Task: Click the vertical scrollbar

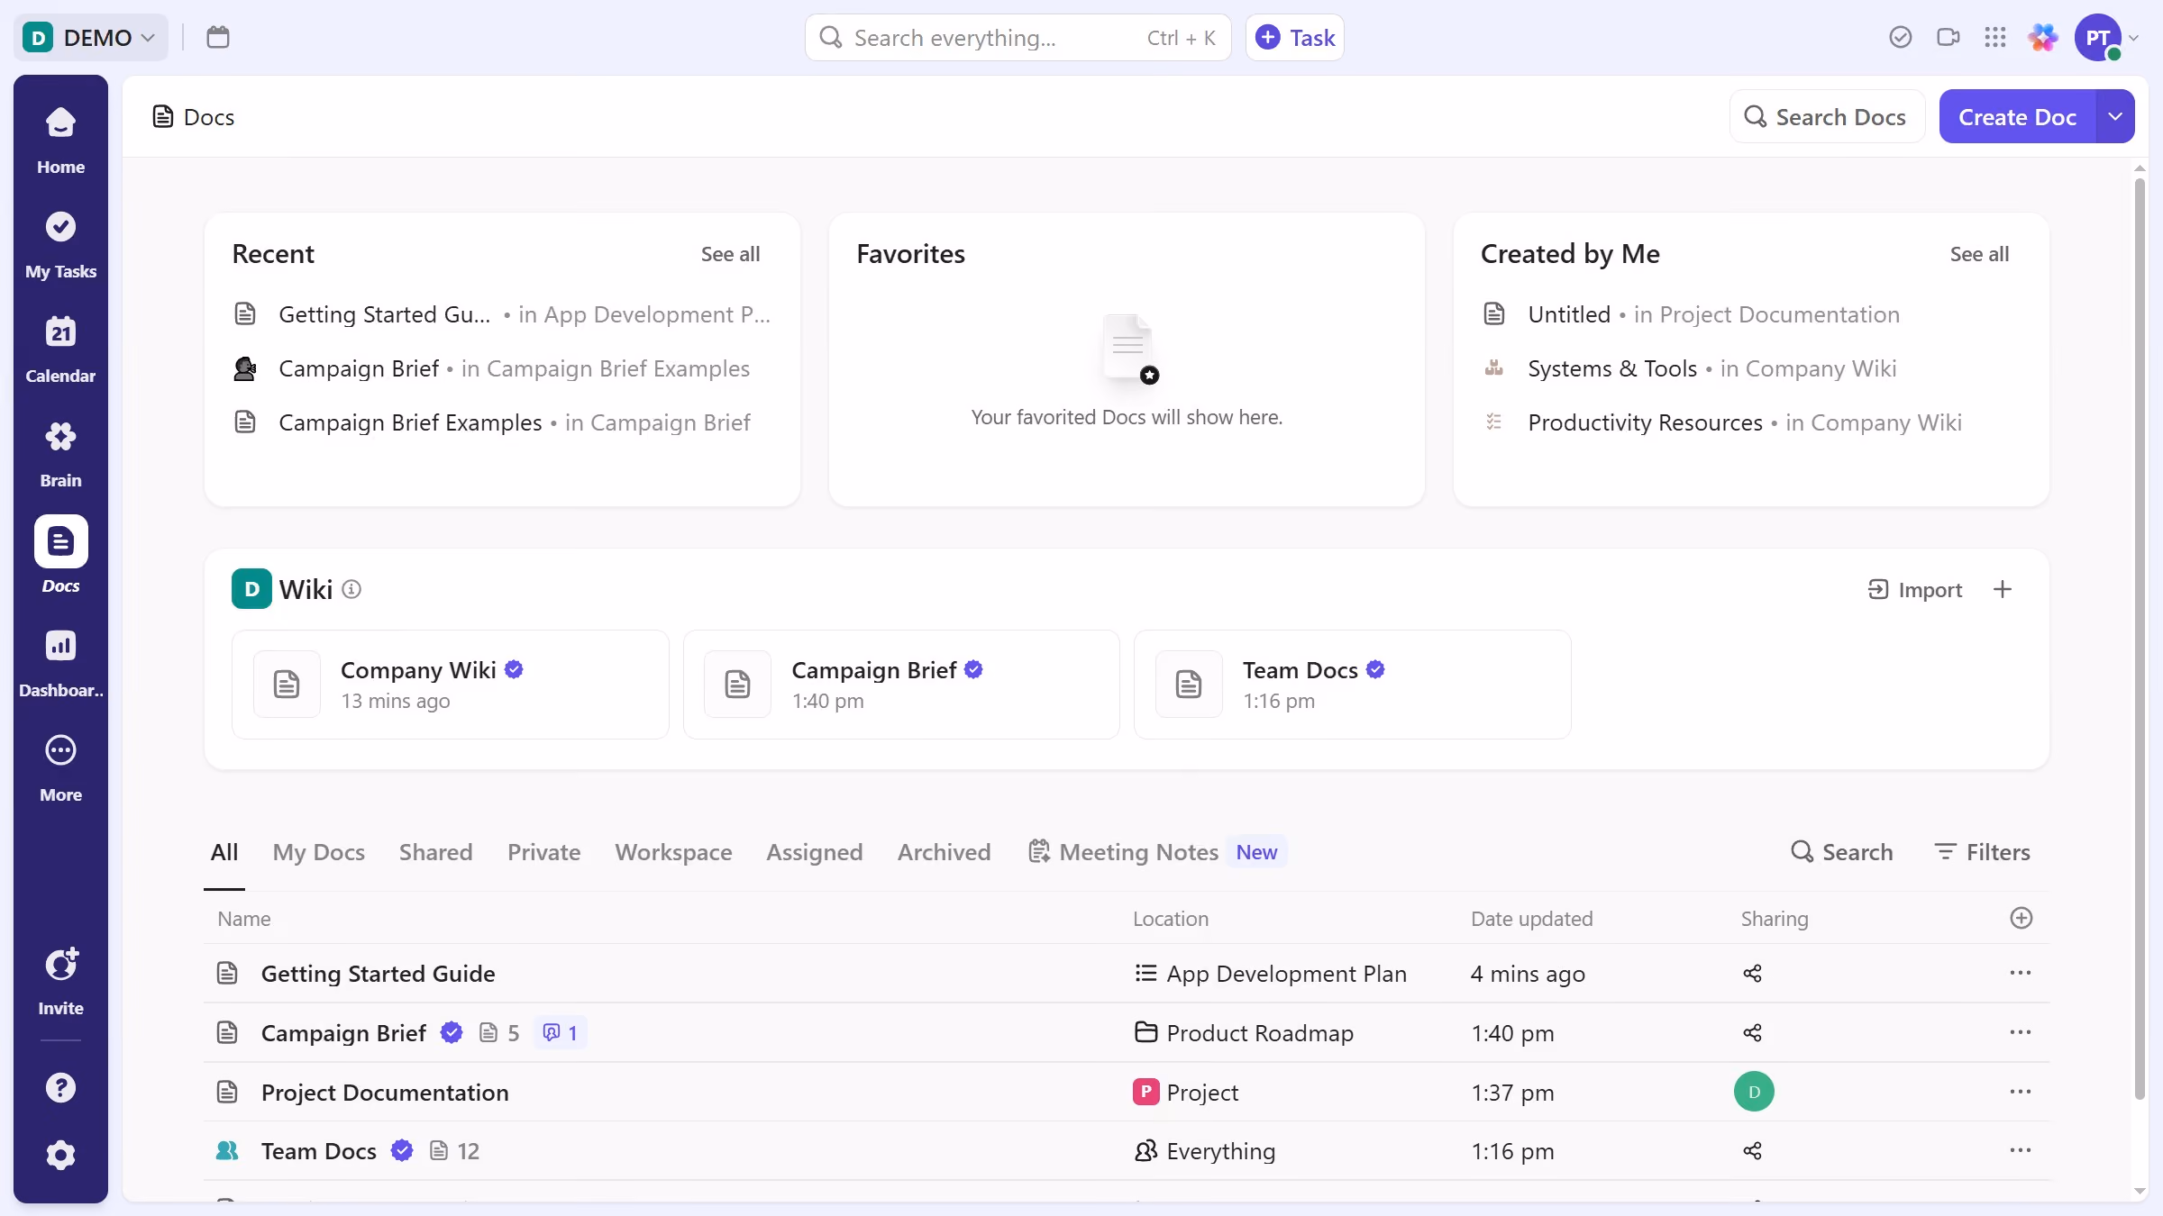Action: [2140, 640]
